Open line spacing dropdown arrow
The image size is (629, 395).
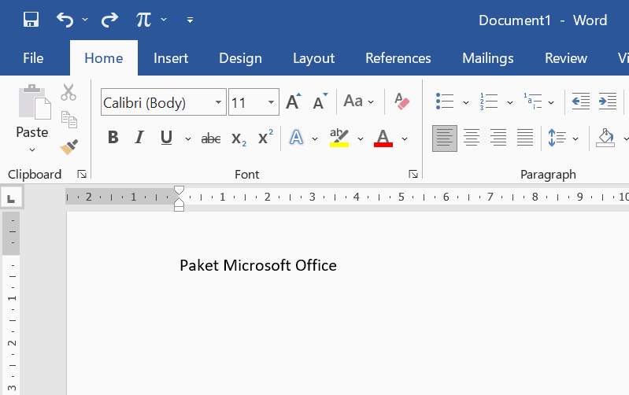tap(575, 138)
